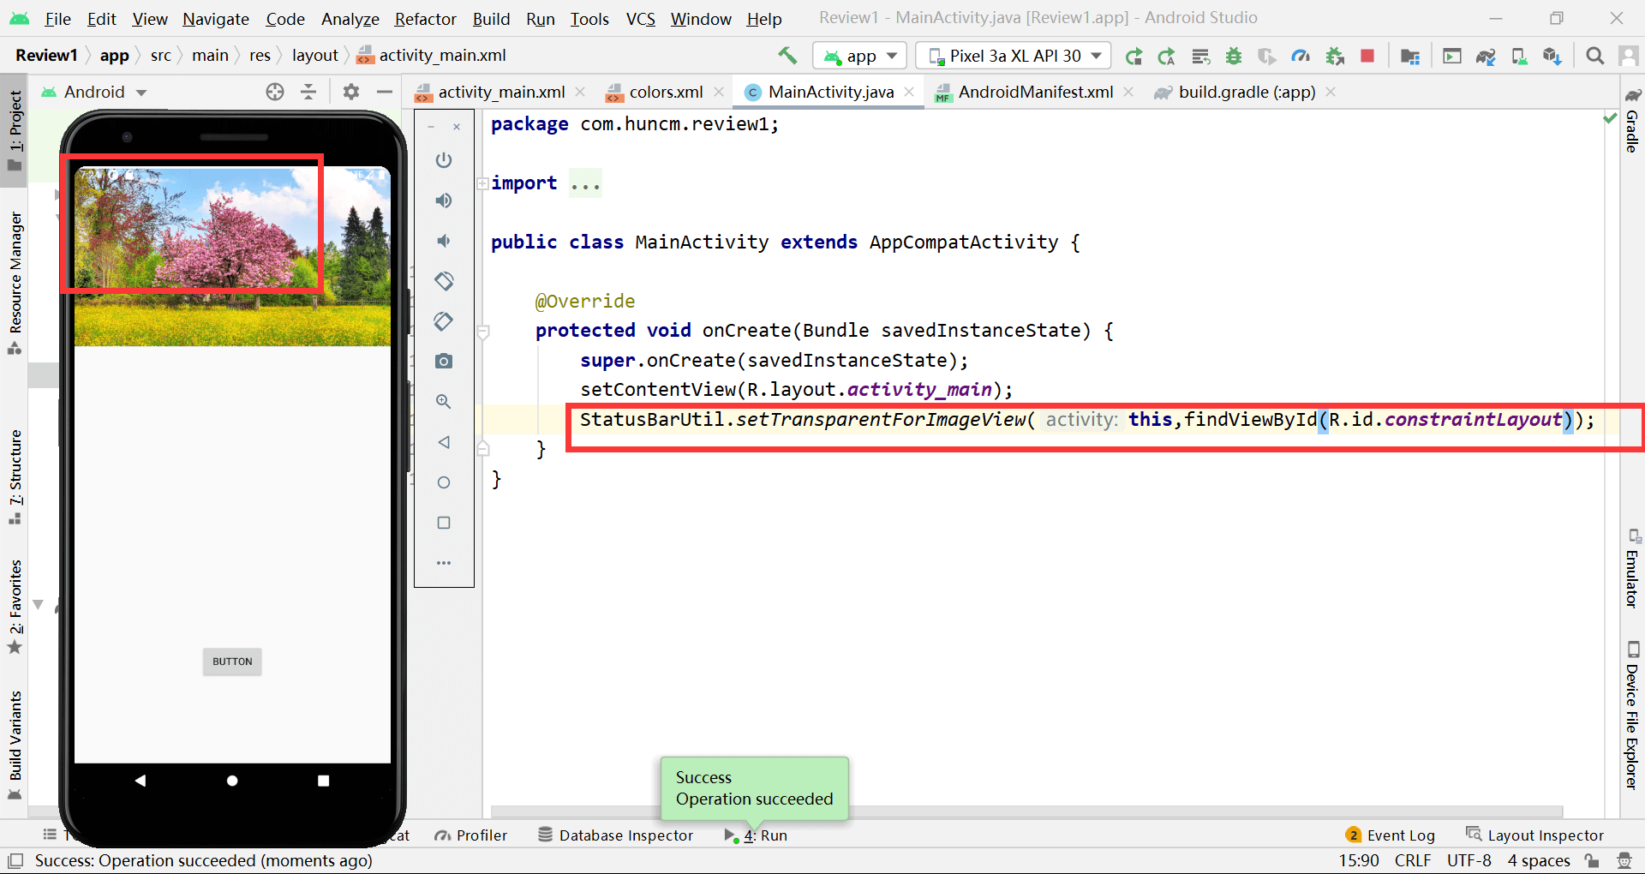Click the horizontal editor scrollbar
This screenshot has height=874, width=1645.
[1026, 811]
